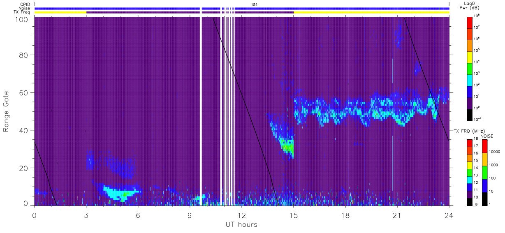Click the 20 tick label on Range Gate axis
Screen dimensions: 505x233
(x=24, y=168)
